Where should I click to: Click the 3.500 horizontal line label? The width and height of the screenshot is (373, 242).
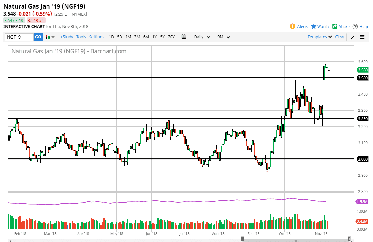coord(363,78)
